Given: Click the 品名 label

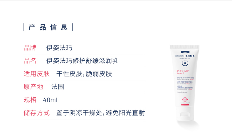Looking at the screenshot, I should click(30, 61).
